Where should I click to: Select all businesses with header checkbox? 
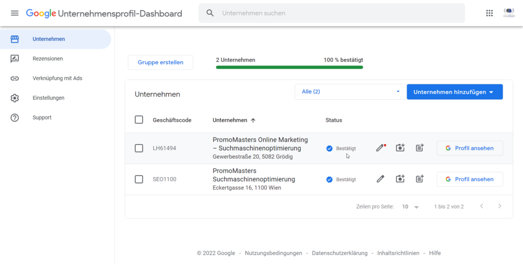139,120
